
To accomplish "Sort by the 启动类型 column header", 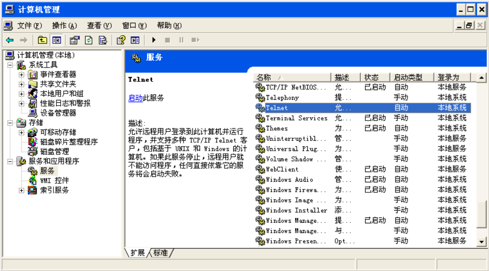I will point(412,77).
